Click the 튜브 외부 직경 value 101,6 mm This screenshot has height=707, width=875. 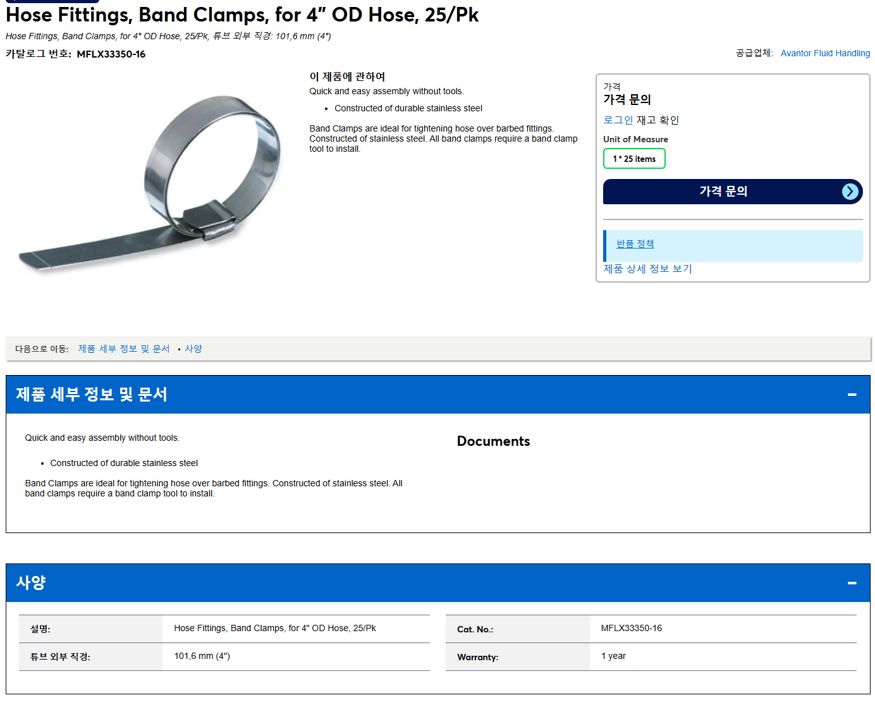coord(202,656)
